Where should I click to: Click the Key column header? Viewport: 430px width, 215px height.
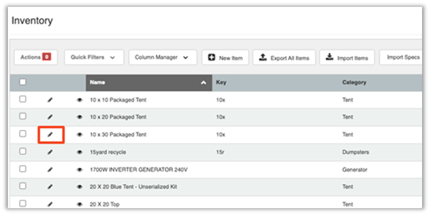tap(221, 83)
